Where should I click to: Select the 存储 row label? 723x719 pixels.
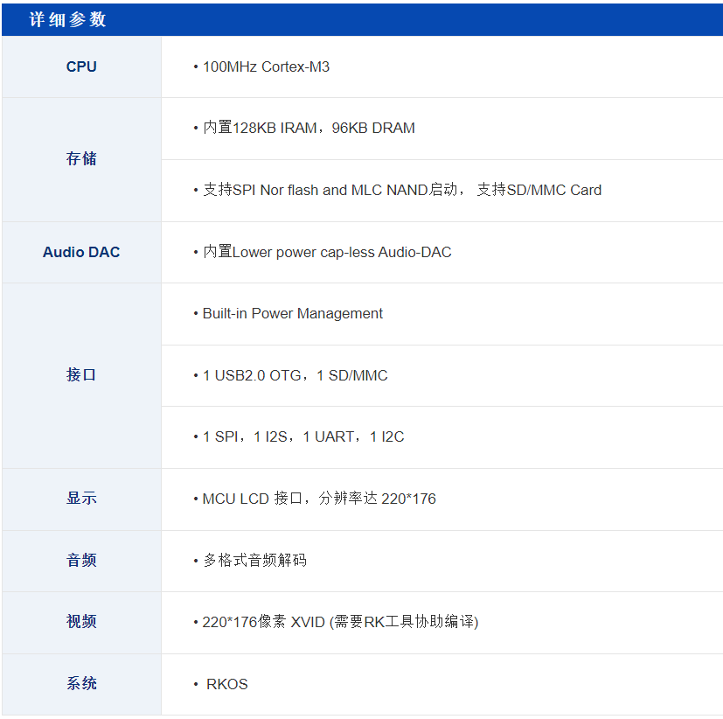click(81, 158)
